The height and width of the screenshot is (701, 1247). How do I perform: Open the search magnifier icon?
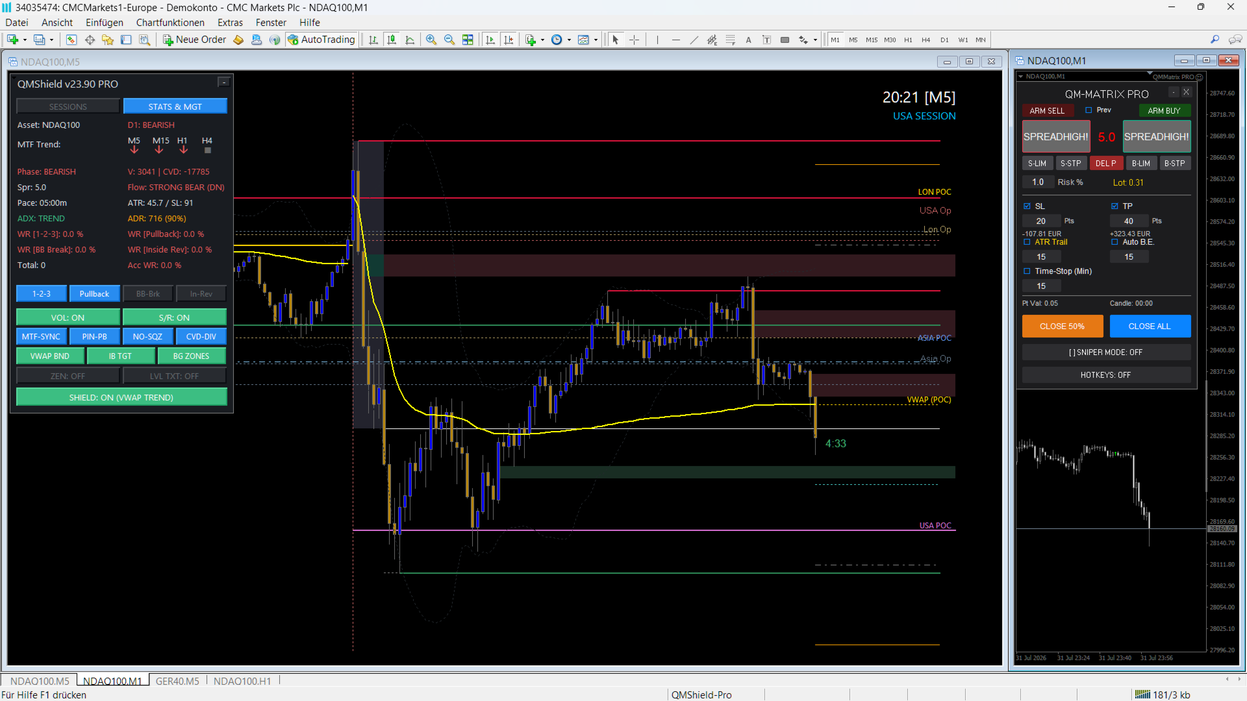click(1215, 40)
